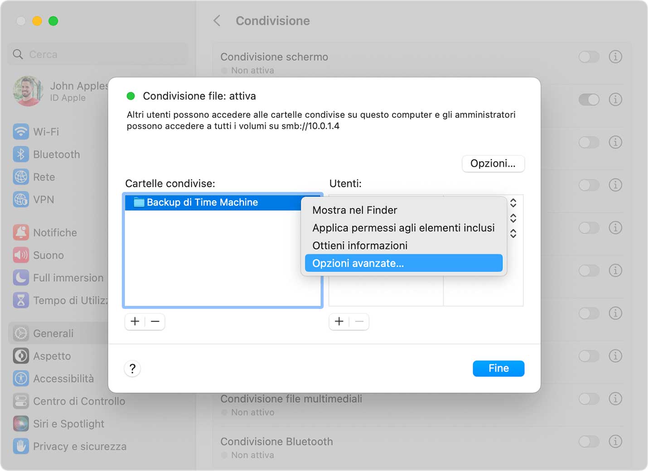Click the Accessibilità icon
Screen dimensions: 648x471
(x=21, y=379)
